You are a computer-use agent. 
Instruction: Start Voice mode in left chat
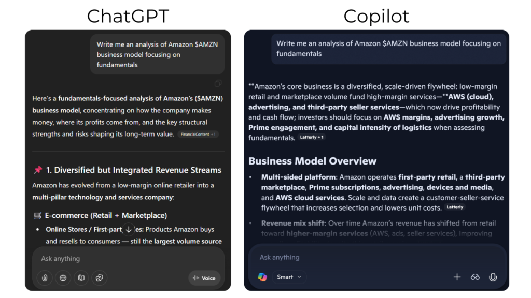[204, 278]
